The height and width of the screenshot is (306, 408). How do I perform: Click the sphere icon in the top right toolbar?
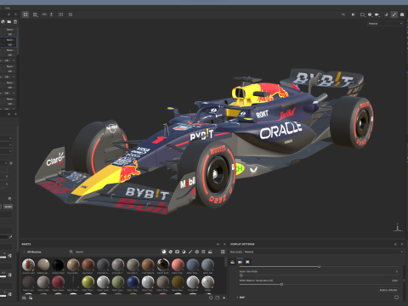coord(370,14)
